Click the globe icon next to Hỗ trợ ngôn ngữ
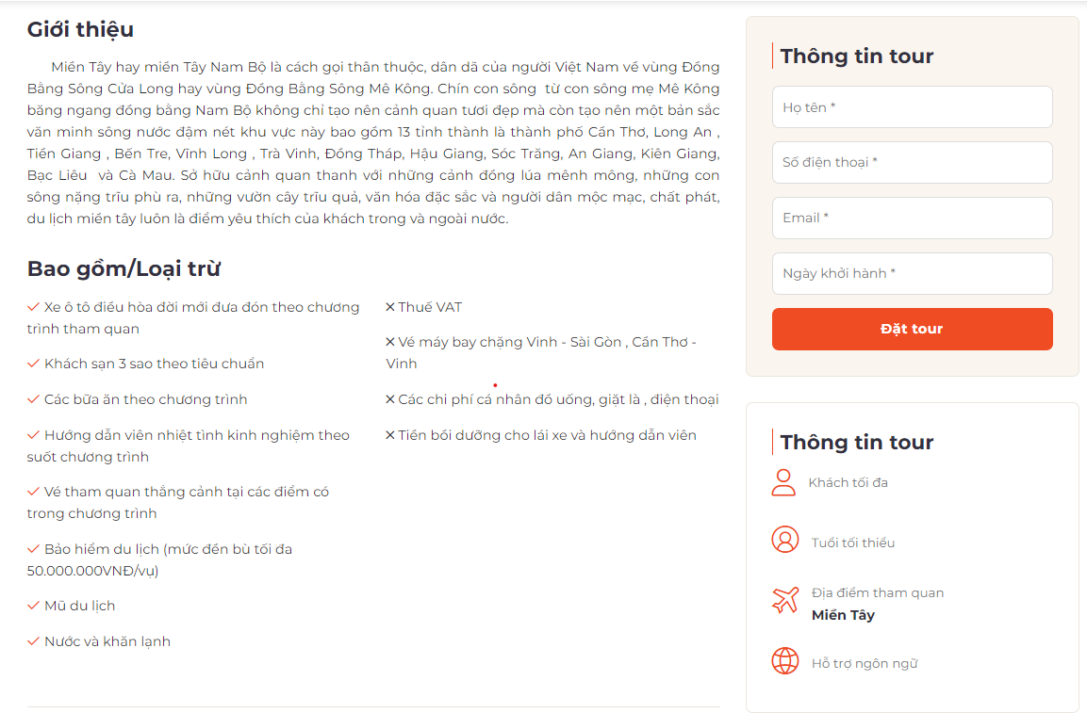1087x713 pixels. coord(783,662)
